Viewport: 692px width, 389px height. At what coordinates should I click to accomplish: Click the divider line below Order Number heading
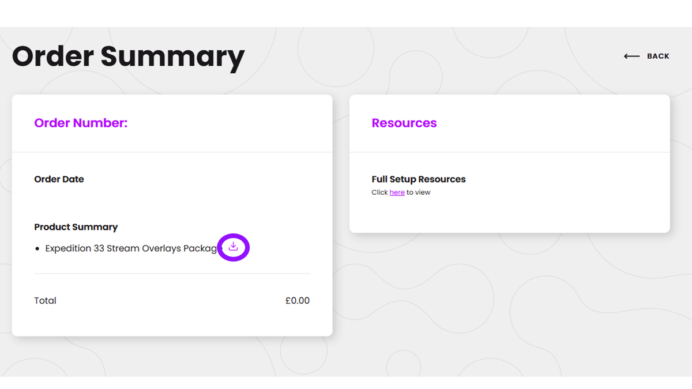coord(172,152)
